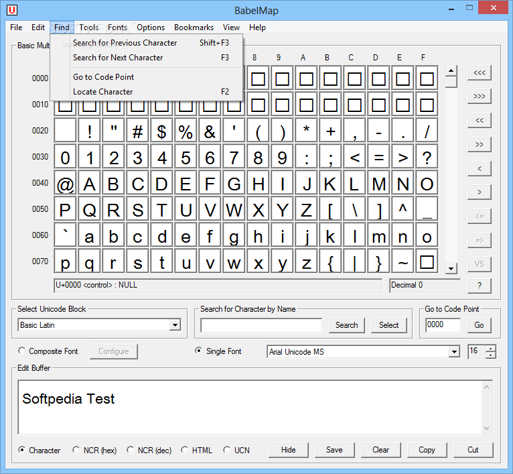Click the Select button
513x474 pixels.
point(389,325)
